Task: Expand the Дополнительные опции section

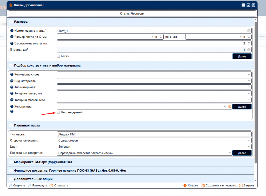Action: point(11,179)
